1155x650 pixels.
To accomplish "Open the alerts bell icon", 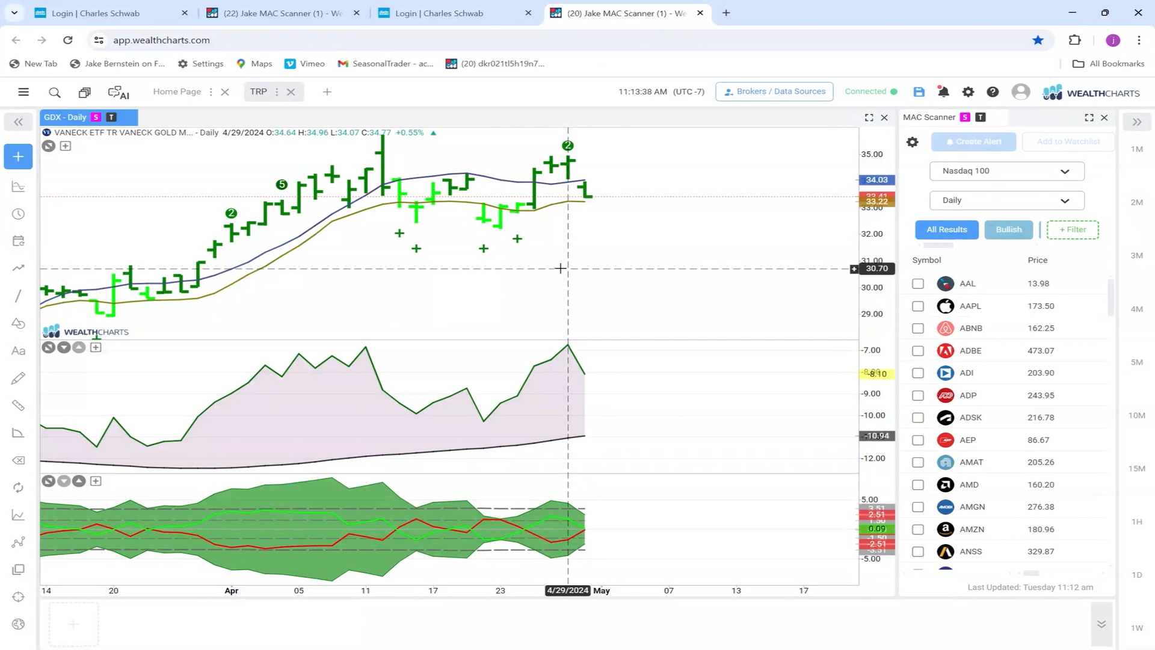I will click(943, 92).
